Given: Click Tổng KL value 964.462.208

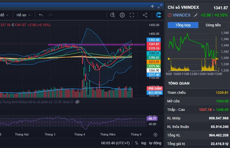Looking at the screenshot, I should tap(219, 135).
